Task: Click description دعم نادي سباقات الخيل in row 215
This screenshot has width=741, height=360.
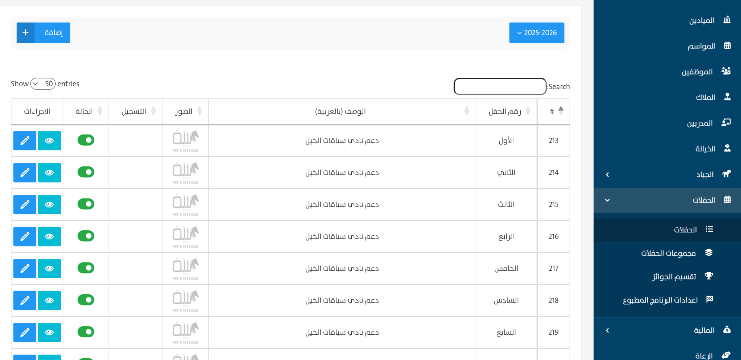Action: tap(342, 205)
